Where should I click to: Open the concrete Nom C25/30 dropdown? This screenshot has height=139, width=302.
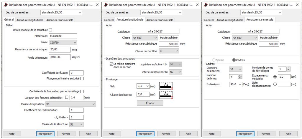[63, 43]
